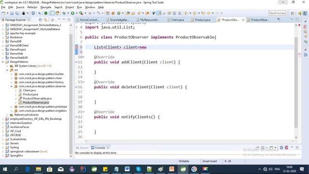The image size is (309, 174).
Task: Click the Open Type toolbar icon
Action: [128, 13]
